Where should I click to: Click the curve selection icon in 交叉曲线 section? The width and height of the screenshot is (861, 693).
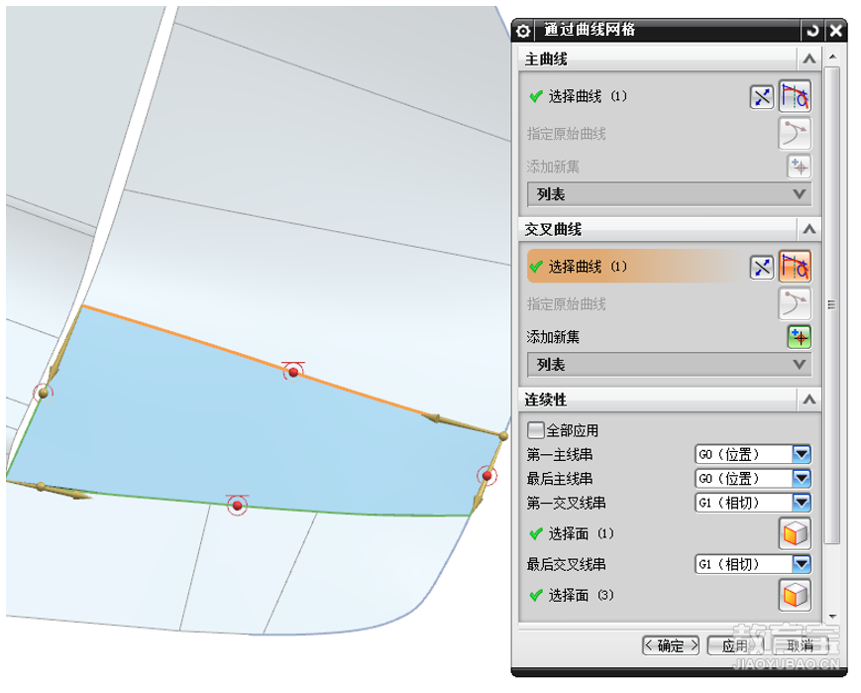click(795, 267)
